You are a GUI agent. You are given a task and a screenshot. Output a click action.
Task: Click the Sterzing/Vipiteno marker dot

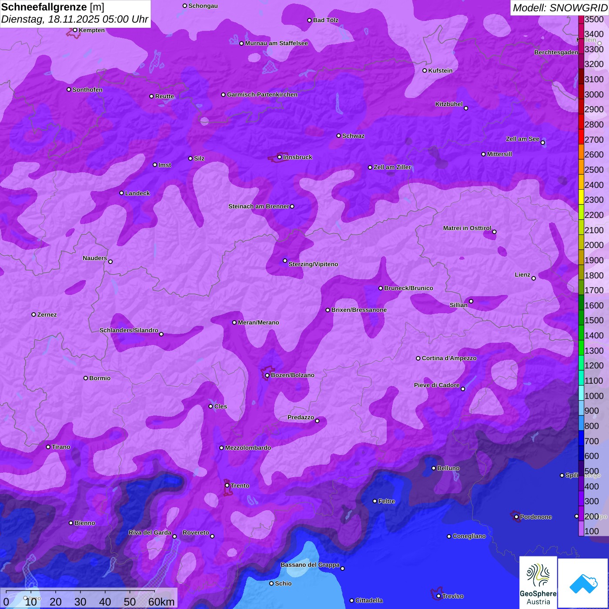(285, 261)
